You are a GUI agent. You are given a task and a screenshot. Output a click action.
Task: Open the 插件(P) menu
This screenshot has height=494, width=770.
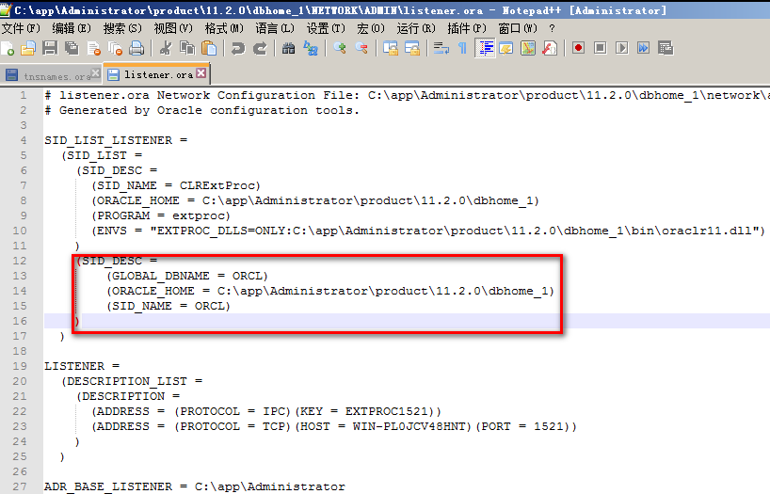(x=467, y=28)
